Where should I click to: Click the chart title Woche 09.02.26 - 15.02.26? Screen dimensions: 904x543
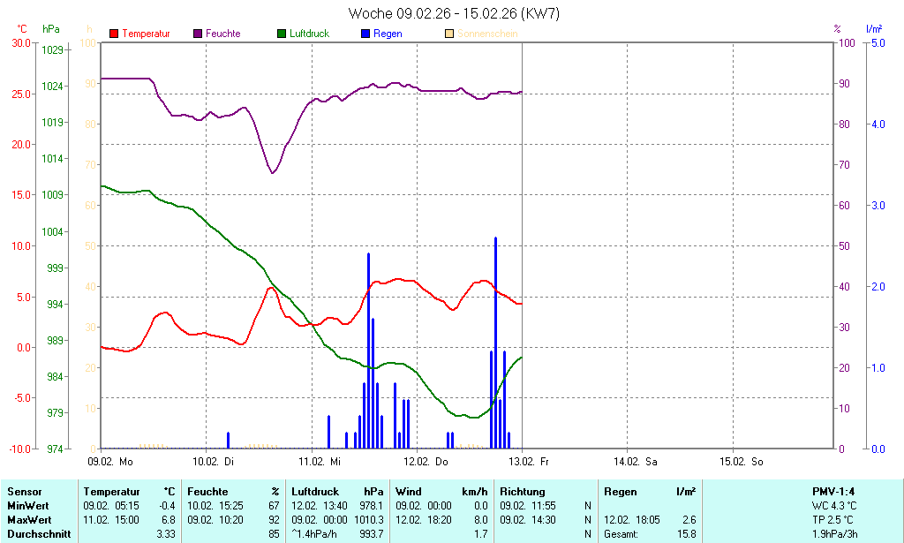[x=454, y=13]
